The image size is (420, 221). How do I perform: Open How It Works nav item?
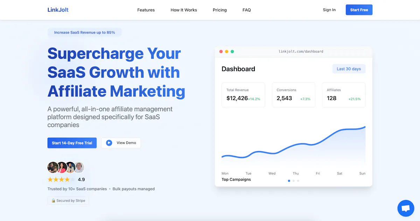point(184,10)
